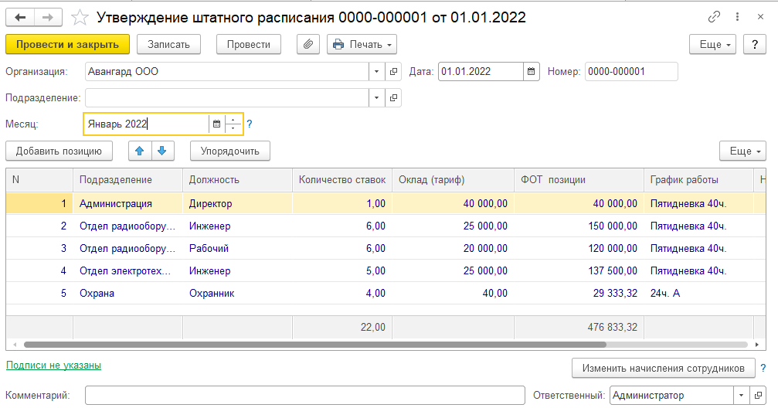Image resolution: width=778 pixels, height=408 pixels.
Task: Open Организация record with the open icon
Action: tap(393, 72)
